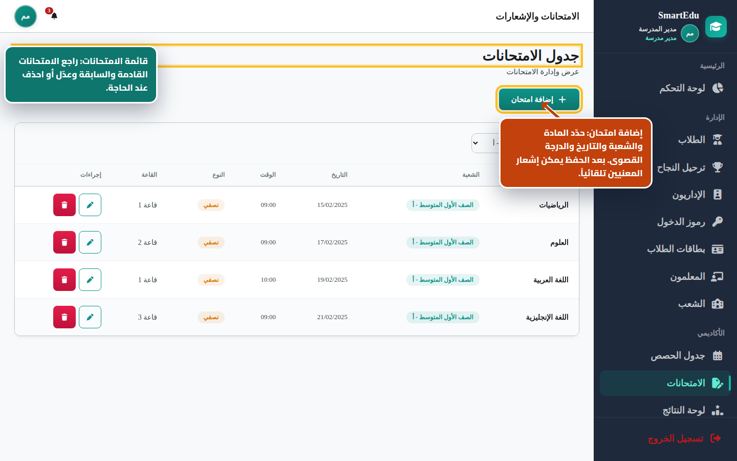Image resolution: width=737 pixels, height=461 pixels.
Task: Delete the الرياضيات exam
Action: point(64,205)
